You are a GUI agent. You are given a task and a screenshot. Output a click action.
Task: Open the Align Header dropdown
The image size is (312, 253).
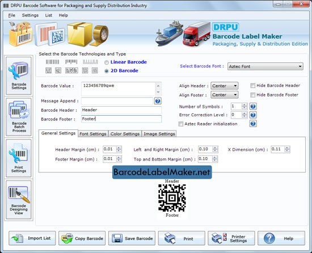tap(225, 86)
